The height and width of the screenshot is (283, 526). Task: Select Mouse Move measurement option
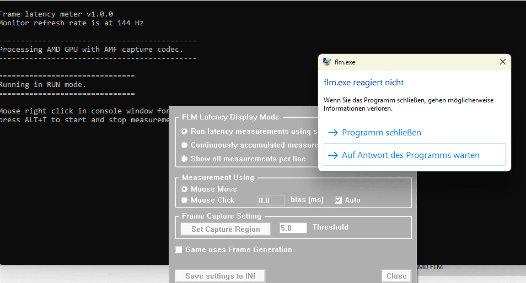184,189
